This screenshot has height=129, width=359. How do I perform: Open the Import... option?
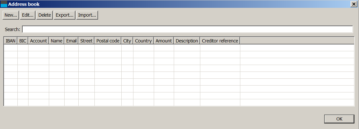click(x=87, y=15)
